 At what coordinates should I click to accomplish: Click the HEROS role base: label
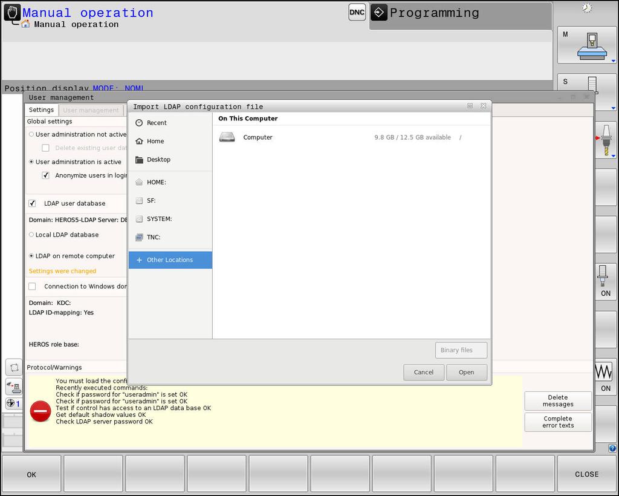[x=54, y=344]
